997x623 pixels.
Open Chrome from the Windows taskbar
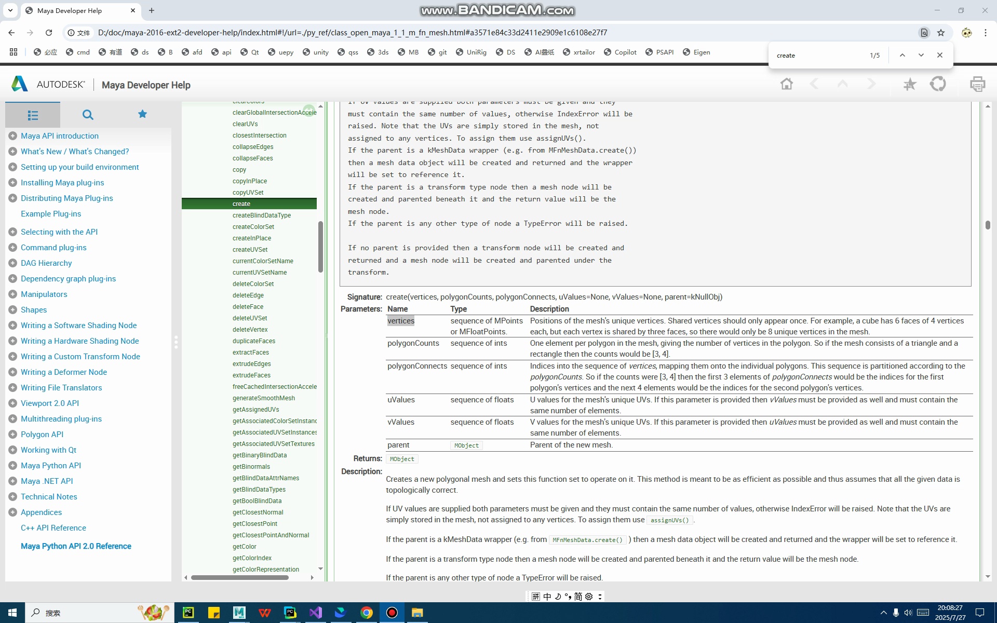(x=367, y=613)
